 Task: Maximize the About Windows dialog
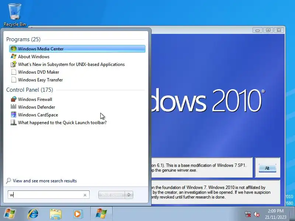click(x=268, y=30)
